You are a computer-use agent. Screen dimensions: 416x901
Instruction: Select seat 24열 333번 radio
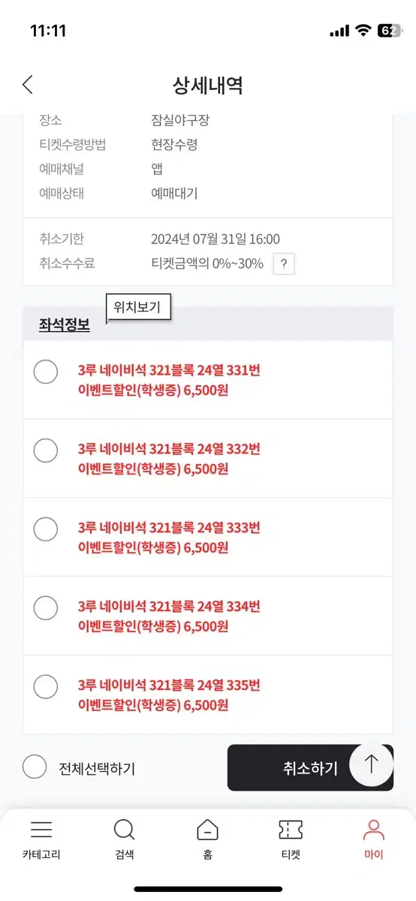click(46, 529)
